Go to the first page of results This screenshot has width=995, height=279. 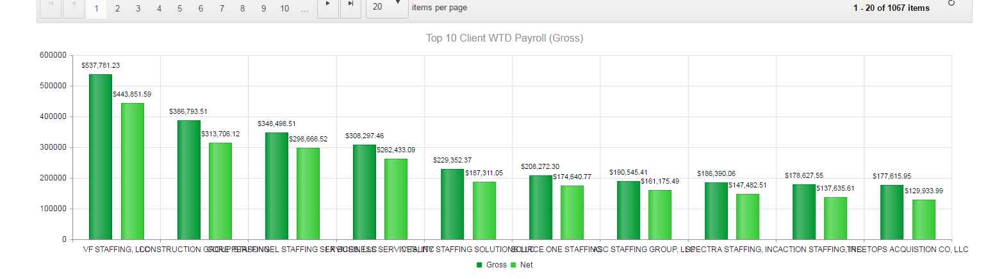click(x=51, y=7)
